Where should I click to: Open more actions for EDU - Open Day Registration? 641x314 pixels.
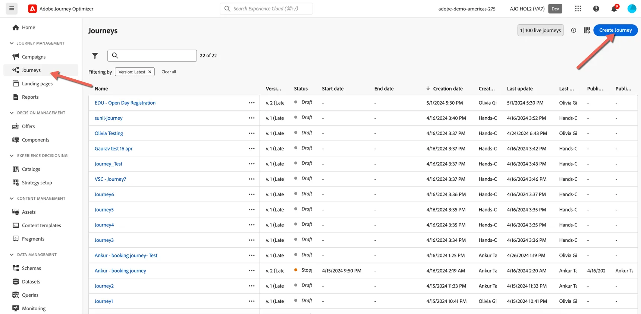(x=252, y=103)
